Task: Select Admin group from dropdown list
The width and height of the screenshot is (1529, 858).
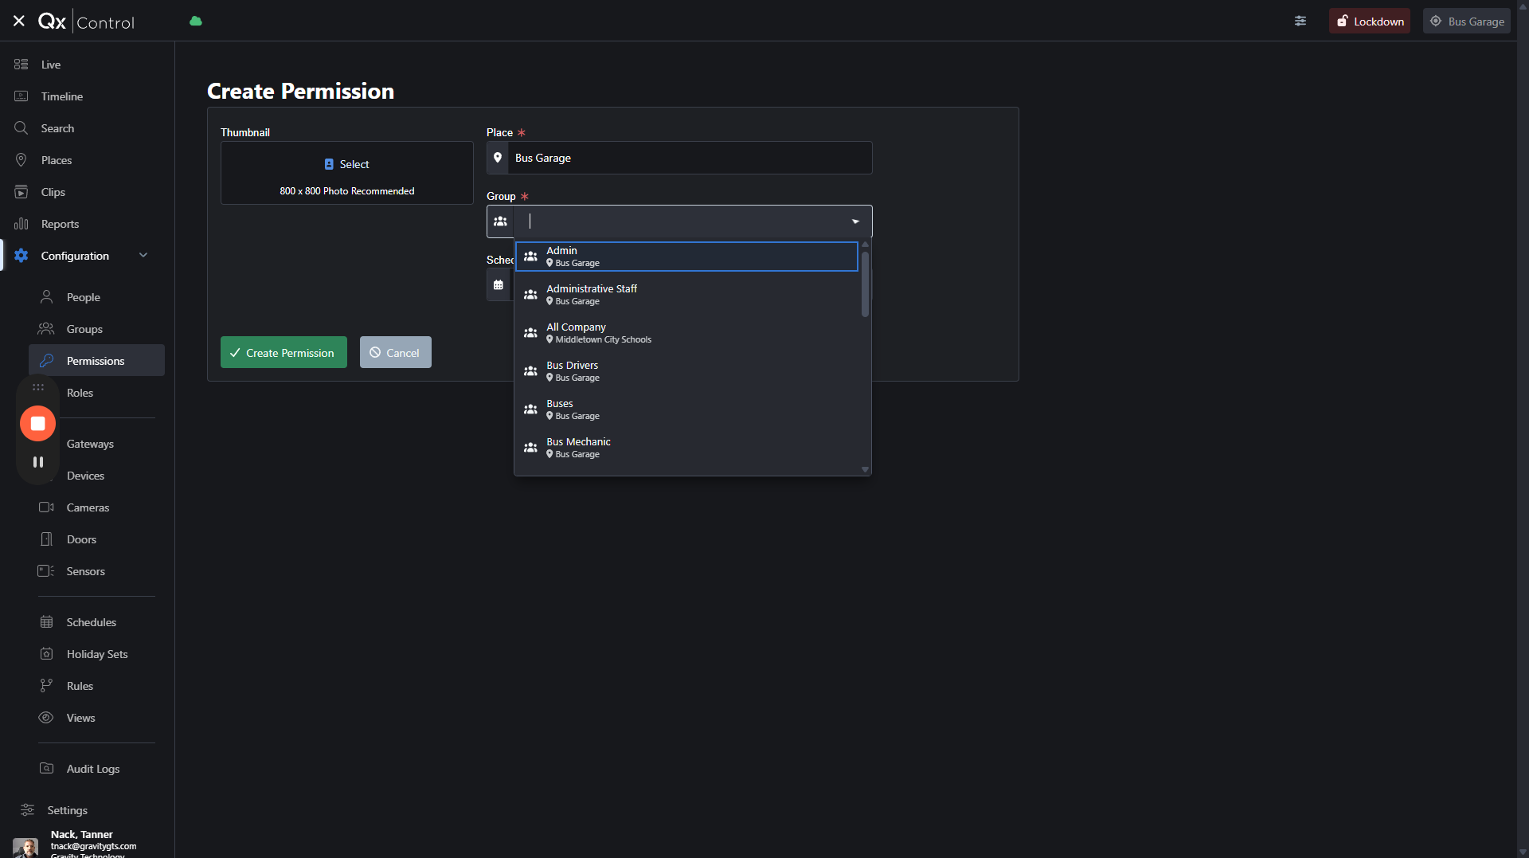Action: point(686,257)
